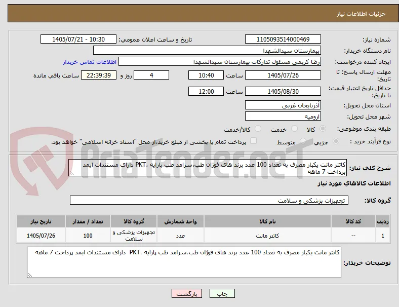Screen dimensions: 399x307
Task: Open اطلاعات تماس خریدار contact link
Action: coord(90,62)
